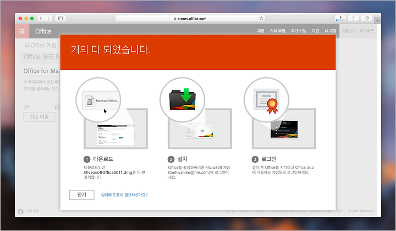Open the 지원 menu item
This screenshot has width=396, height=231.
(x=315, y=31)
